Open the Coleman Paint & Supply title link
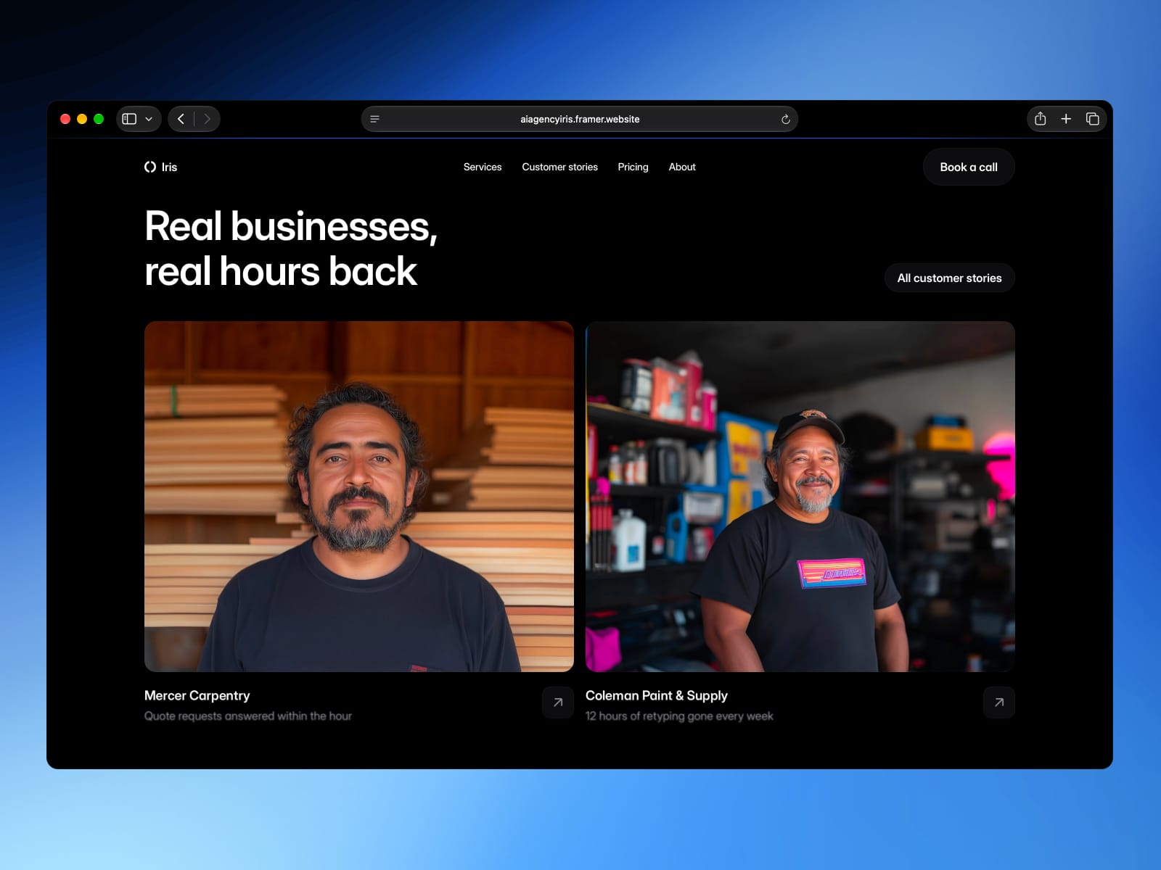The height and width of the screenshot is (870, 1161). (657, 695)
